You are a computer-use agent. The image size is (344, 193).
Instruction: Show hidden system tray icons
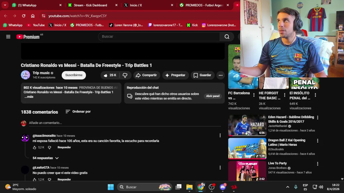click(288, 187)
